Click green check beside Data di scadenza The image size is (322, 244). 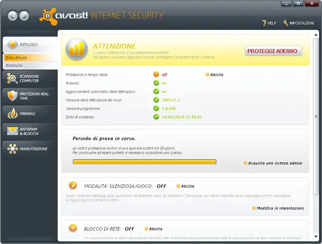click(156, 117)
